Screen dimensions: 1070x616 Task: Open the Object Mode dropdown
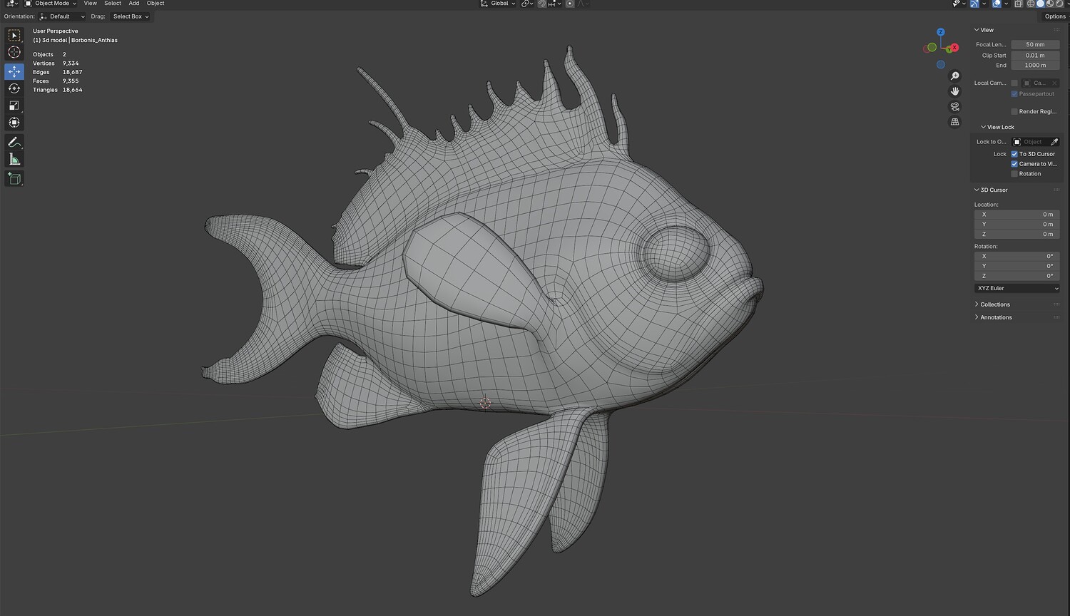coord(51,4)
